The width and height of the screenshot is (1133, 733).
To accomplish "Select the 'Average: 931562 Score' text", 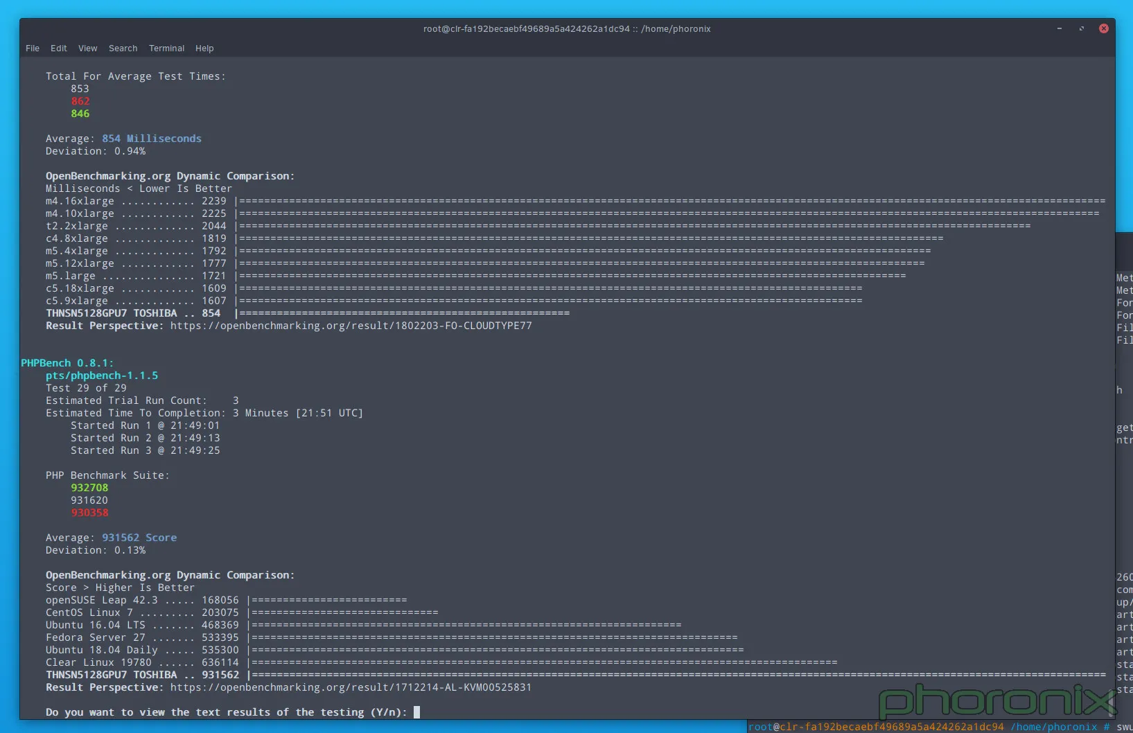I will (x=112, y=538).
